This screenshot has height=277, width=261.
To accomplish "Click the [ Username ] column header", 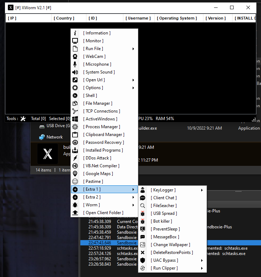I will [139, 18].
